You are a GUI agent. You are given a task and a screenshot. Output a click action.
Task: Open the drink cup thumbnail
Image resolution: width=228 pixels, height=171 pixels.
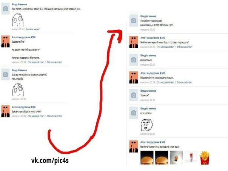point(191,157)
